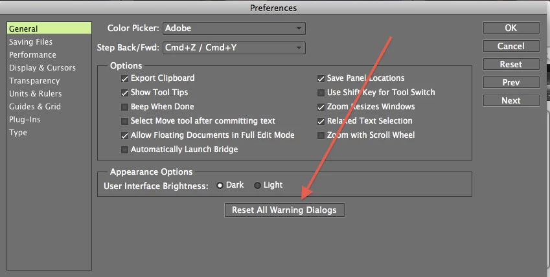Expand the Step Back/Fwd dropdown
This screenshot has height=277, width=550.
234,48
